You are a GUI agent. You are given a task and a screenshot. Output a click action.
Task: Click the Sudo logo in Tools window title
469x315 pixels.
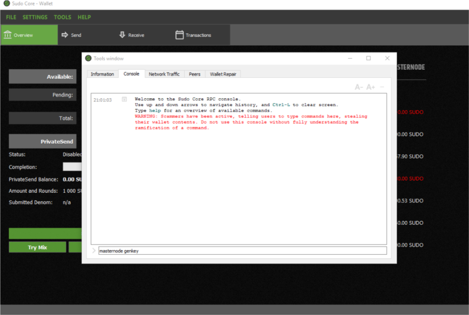coord(88,58)
